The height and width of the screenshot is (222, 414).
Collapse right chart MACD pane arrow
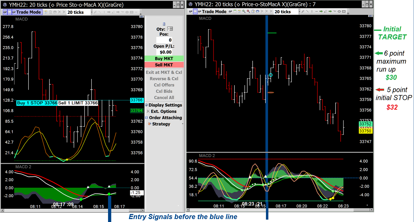371,16
